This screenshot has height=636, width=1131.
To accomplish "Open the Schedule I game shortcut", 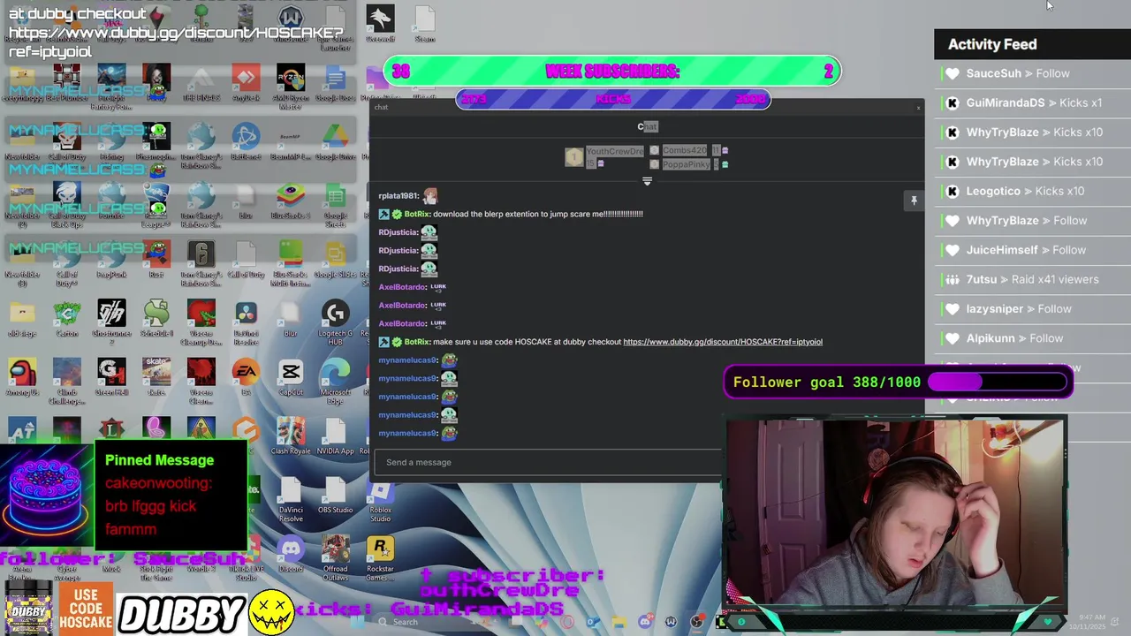I will (x=156, y=319).
